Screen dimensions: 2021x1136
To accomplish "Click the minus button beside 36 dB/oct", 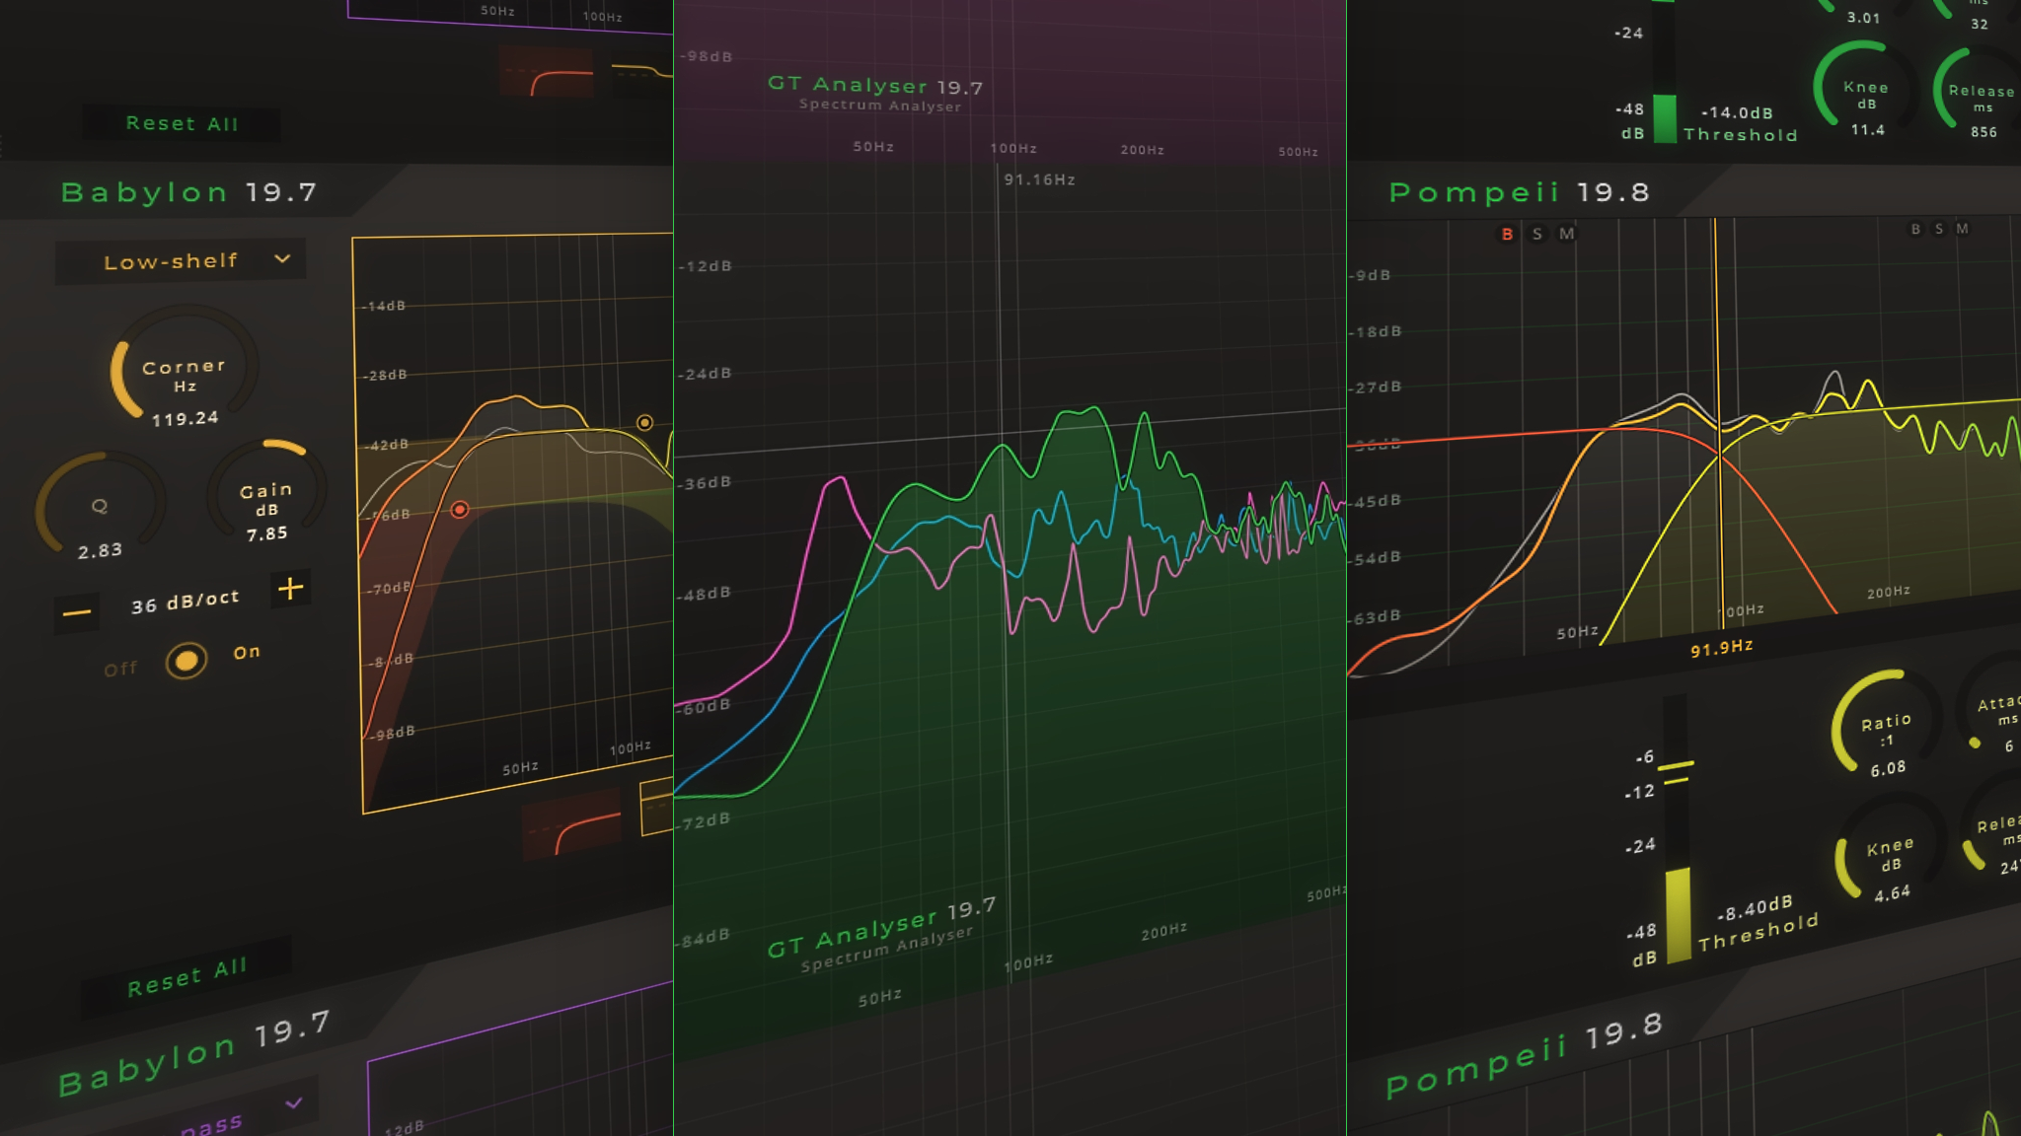I will pyautogui.click(x=77, y=613).
